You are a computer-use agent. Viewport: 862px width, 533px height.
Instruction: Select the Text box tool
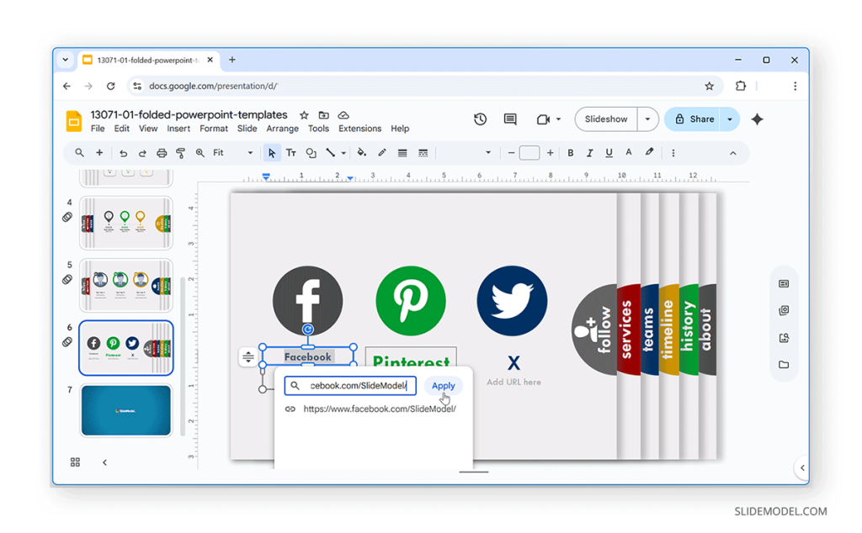pyautogui.click(x=292, y=153)
